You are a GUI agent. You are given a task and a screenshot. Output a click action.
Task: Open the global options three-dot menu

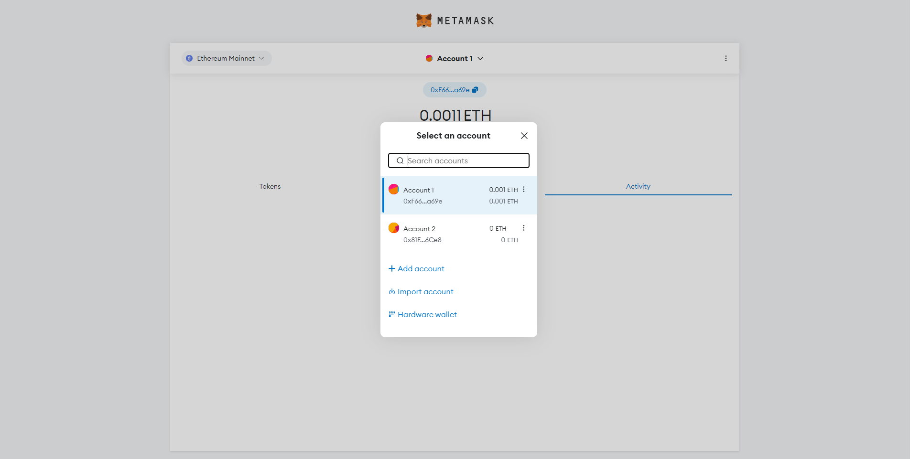tap(726, 58)
